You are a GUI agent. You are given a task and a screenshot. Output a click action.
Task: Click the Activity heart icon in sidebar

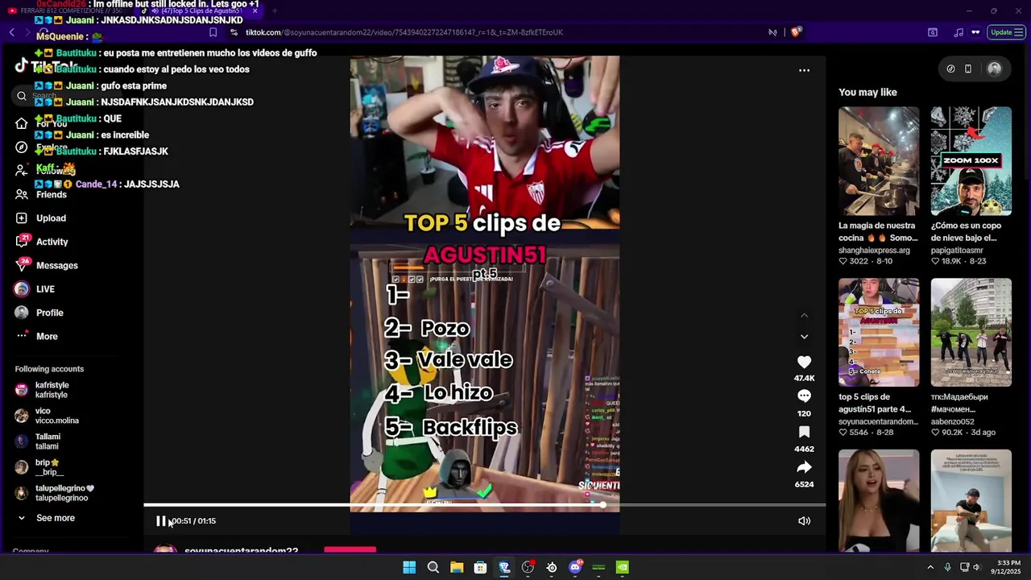22,242
